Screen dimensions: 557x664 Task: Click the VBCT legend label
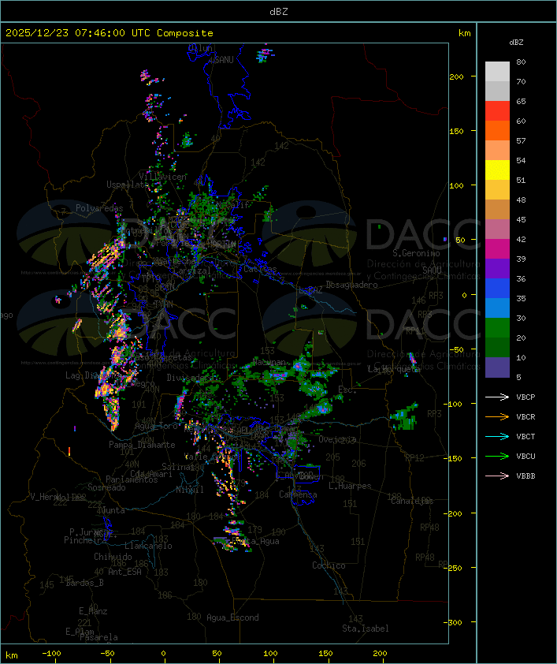pos(525,436)
